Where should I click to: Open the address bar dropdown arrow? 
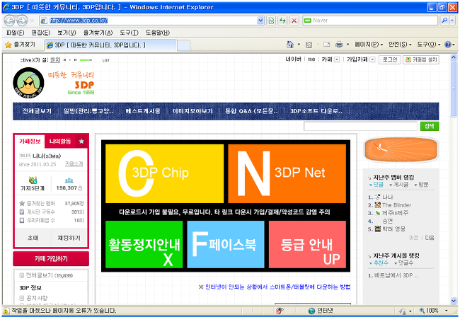point(260,21)
